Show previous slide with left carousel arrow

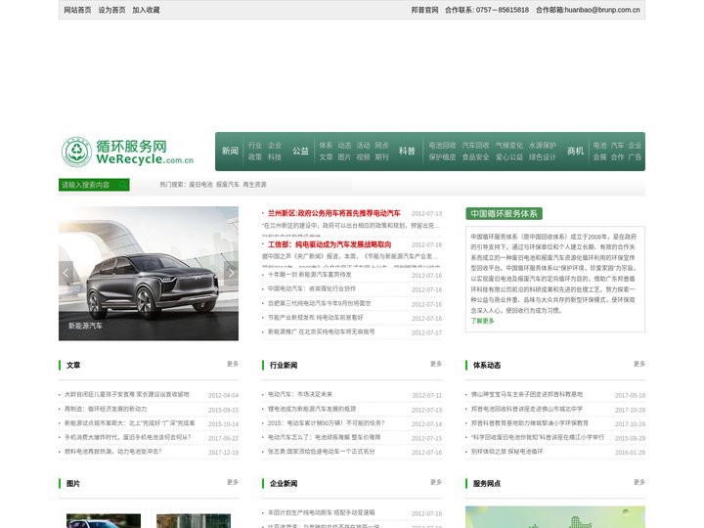pyautogui.click(x=66, y=272)
